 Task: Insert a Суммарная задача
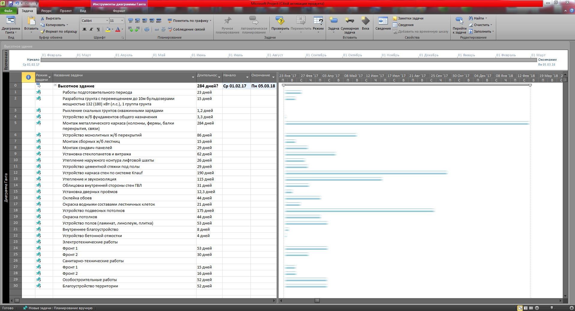[x=349, y=25]
